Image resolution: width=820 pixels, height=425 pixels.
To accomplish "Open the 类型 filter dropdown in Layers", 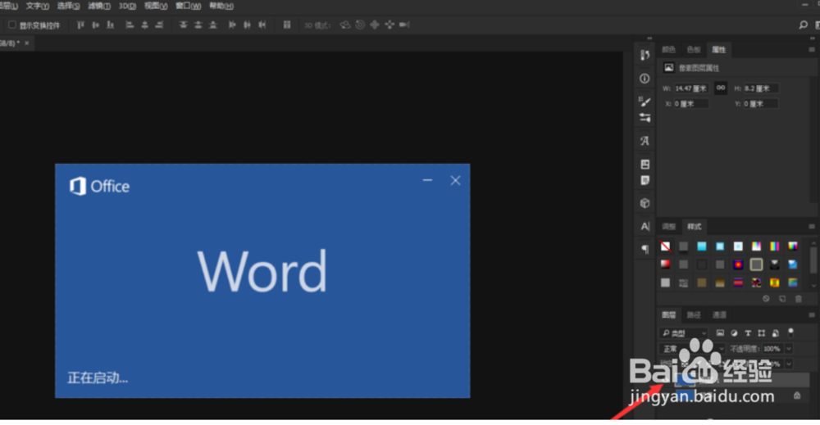I will (684, 333).
